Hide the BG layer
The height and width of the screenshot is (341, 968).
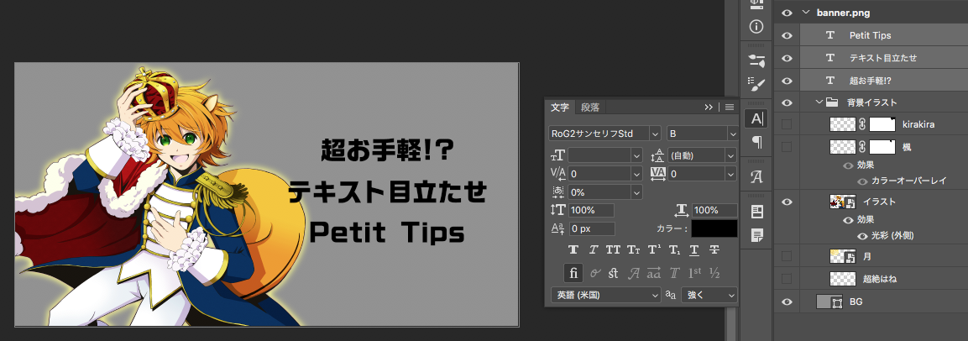[787, 302]
